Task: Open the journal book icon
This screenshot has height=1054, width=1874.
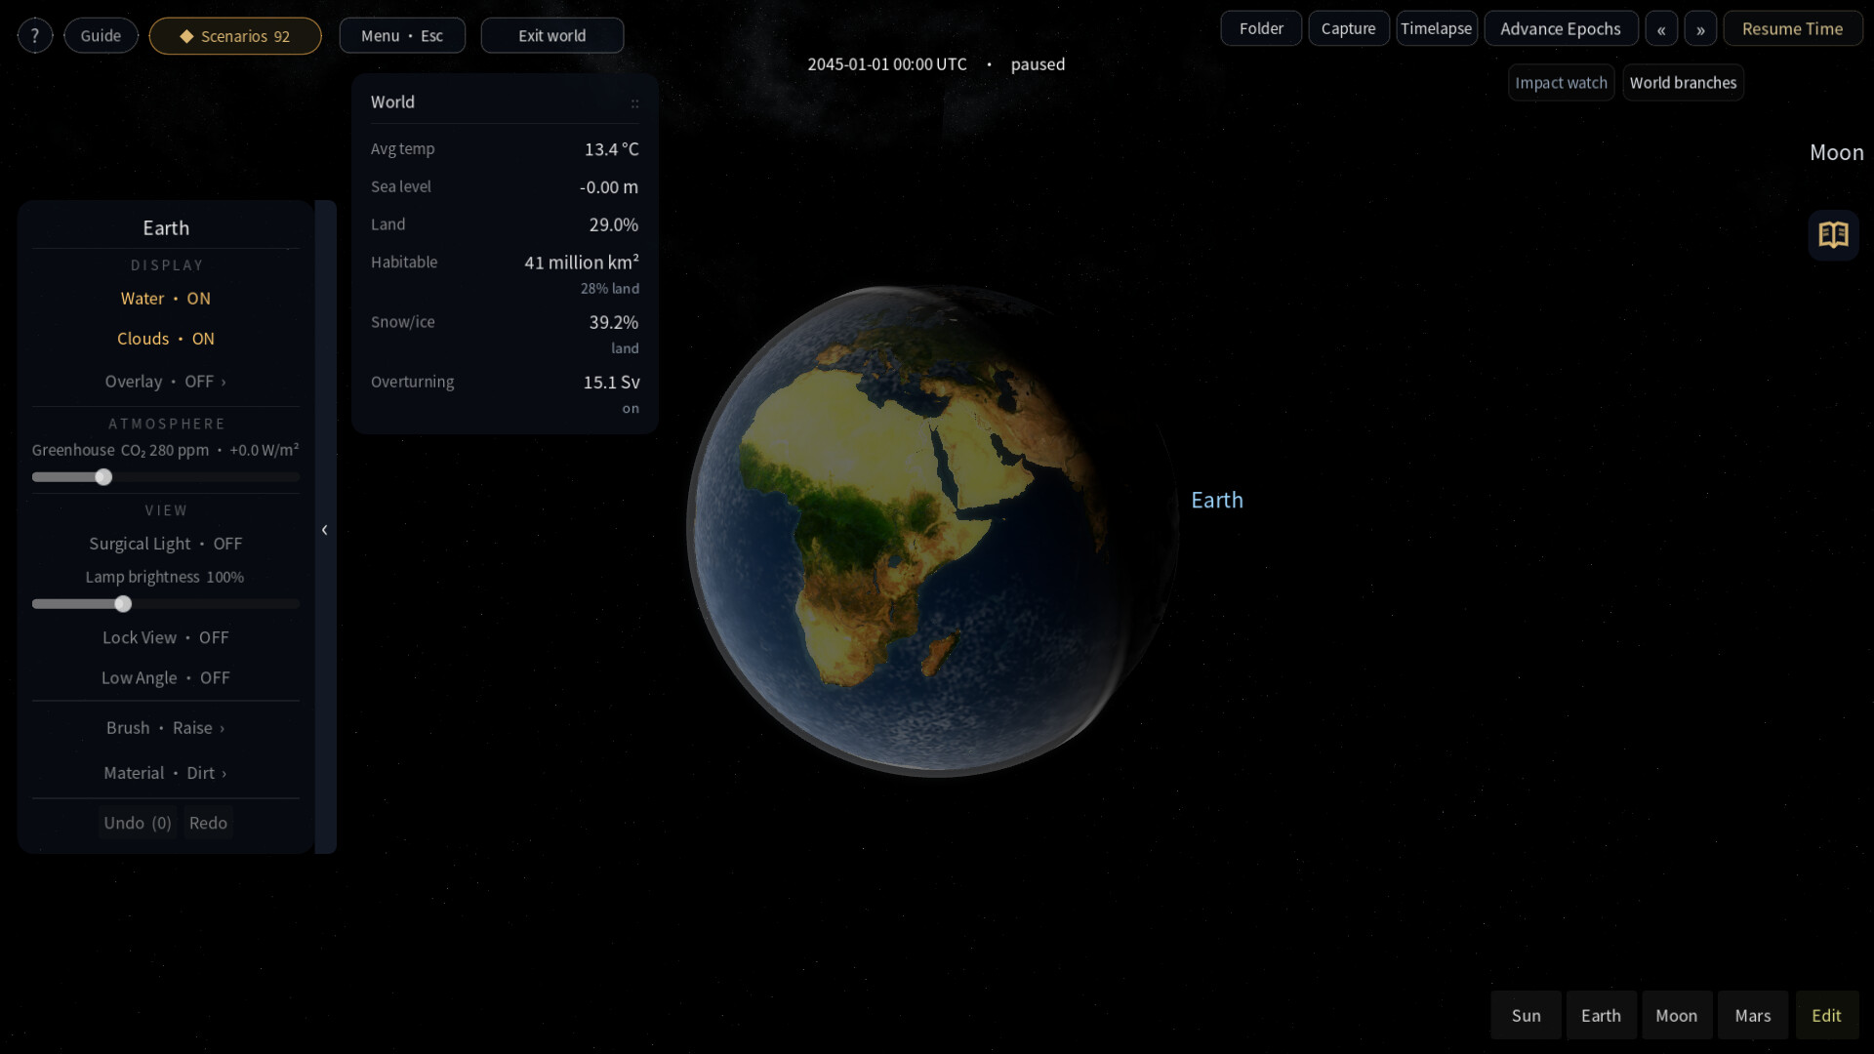Action: click(1833, 235)
